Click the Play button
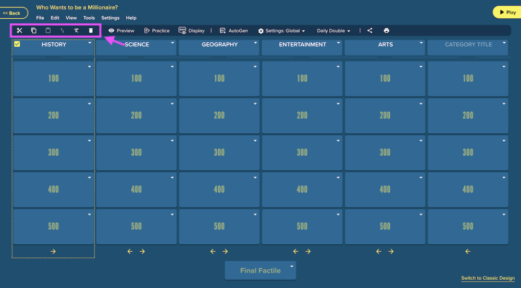This screenshot has height=288, width=521. [507, 12]
